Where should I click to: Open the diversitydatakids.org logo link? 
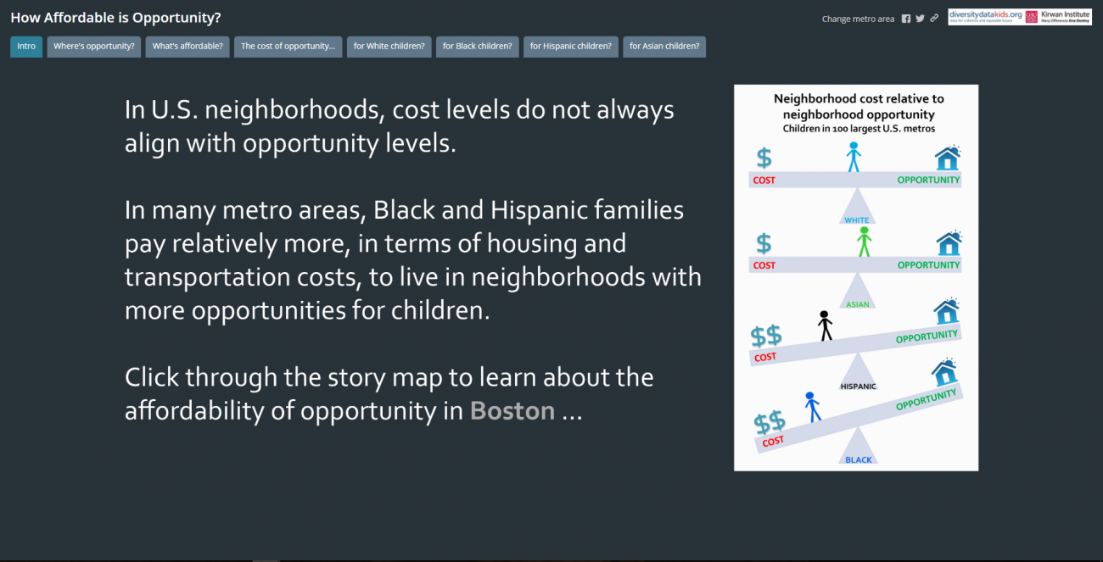(985, 17)
